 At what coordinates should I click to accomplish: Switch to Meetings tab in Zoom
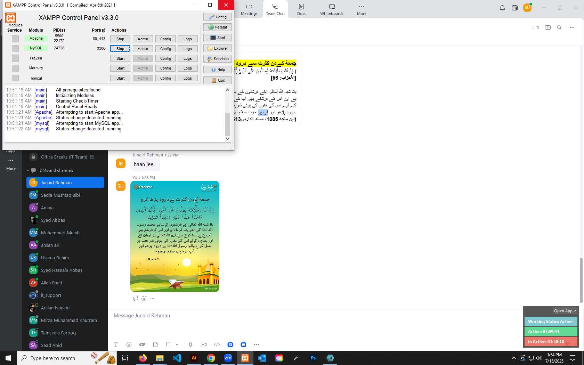(x=249, y=9)
